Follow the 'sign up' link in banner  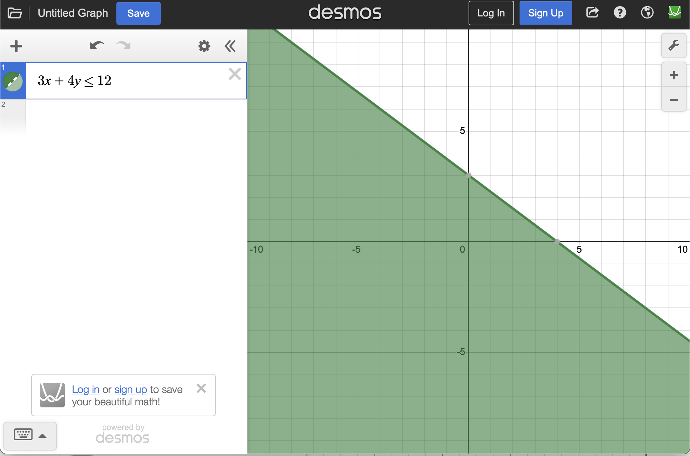click(130, 390)
